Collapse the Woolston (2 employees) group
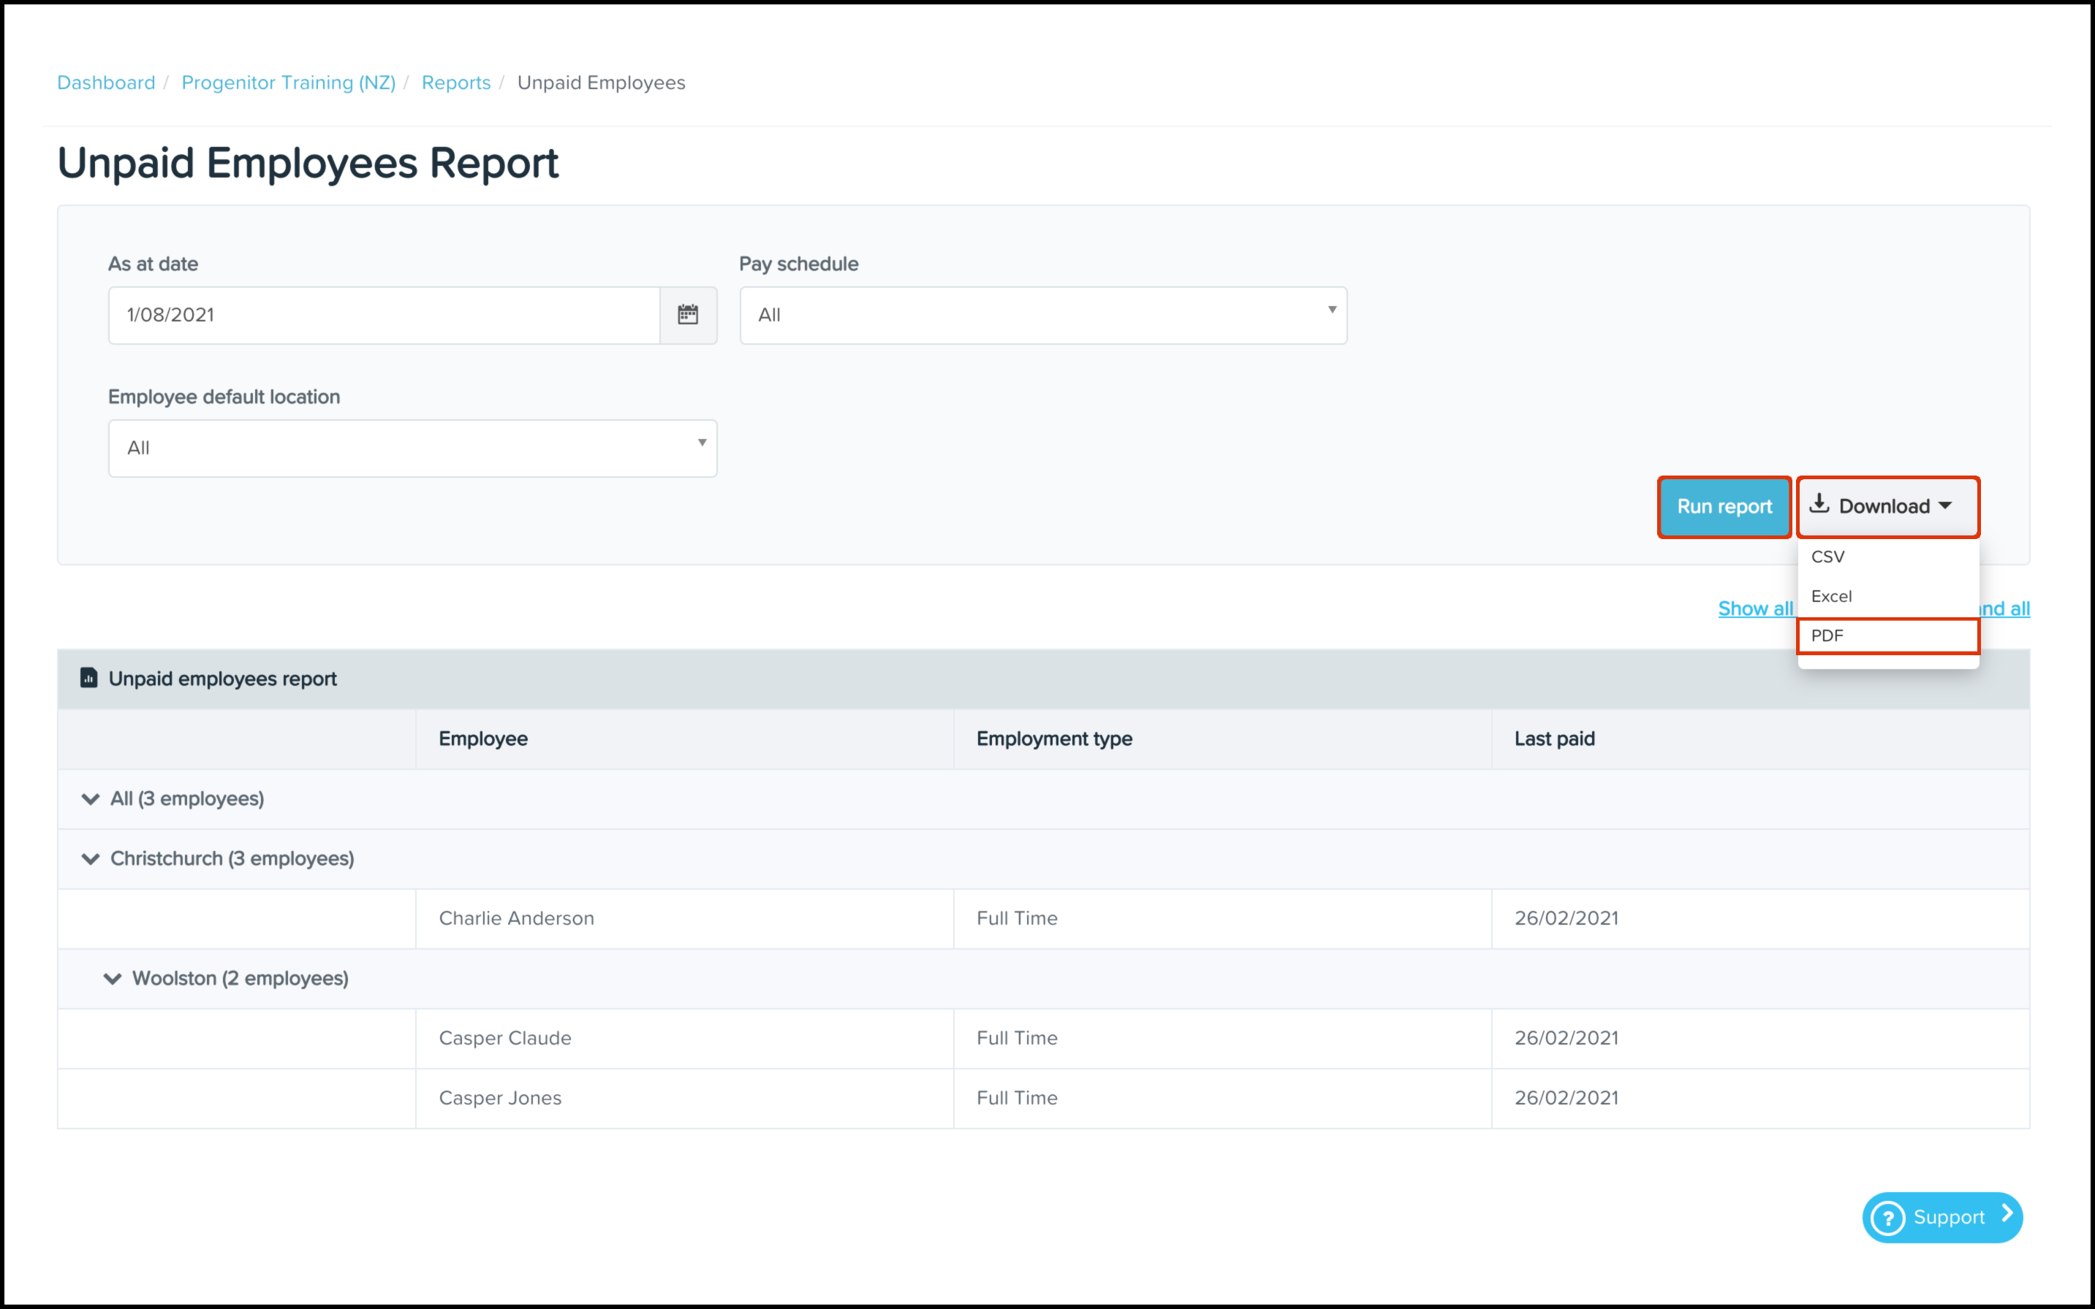2095x1309 pixels. tap(113, 978)
